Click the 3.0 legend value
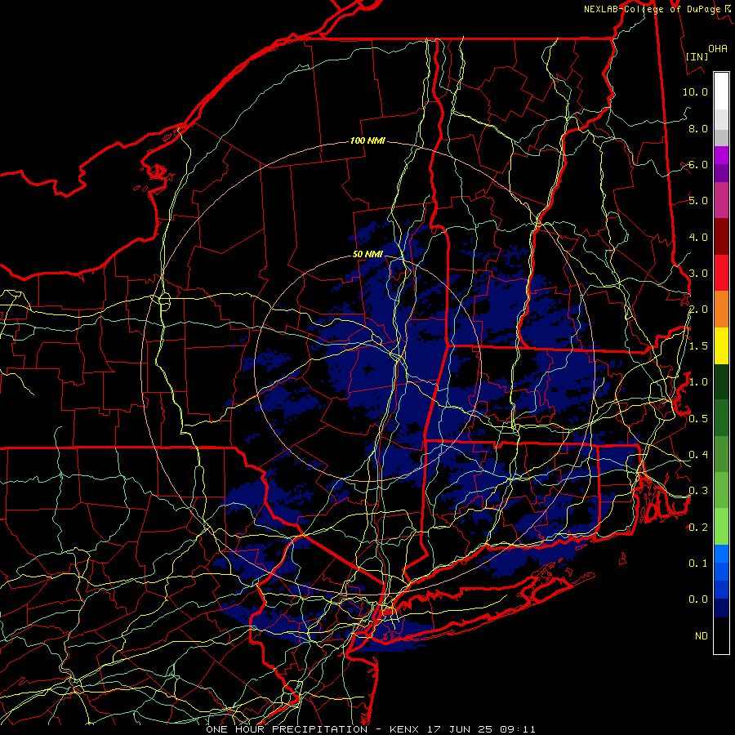Screen dimensions: 735x735 click(x=698, y=274)
